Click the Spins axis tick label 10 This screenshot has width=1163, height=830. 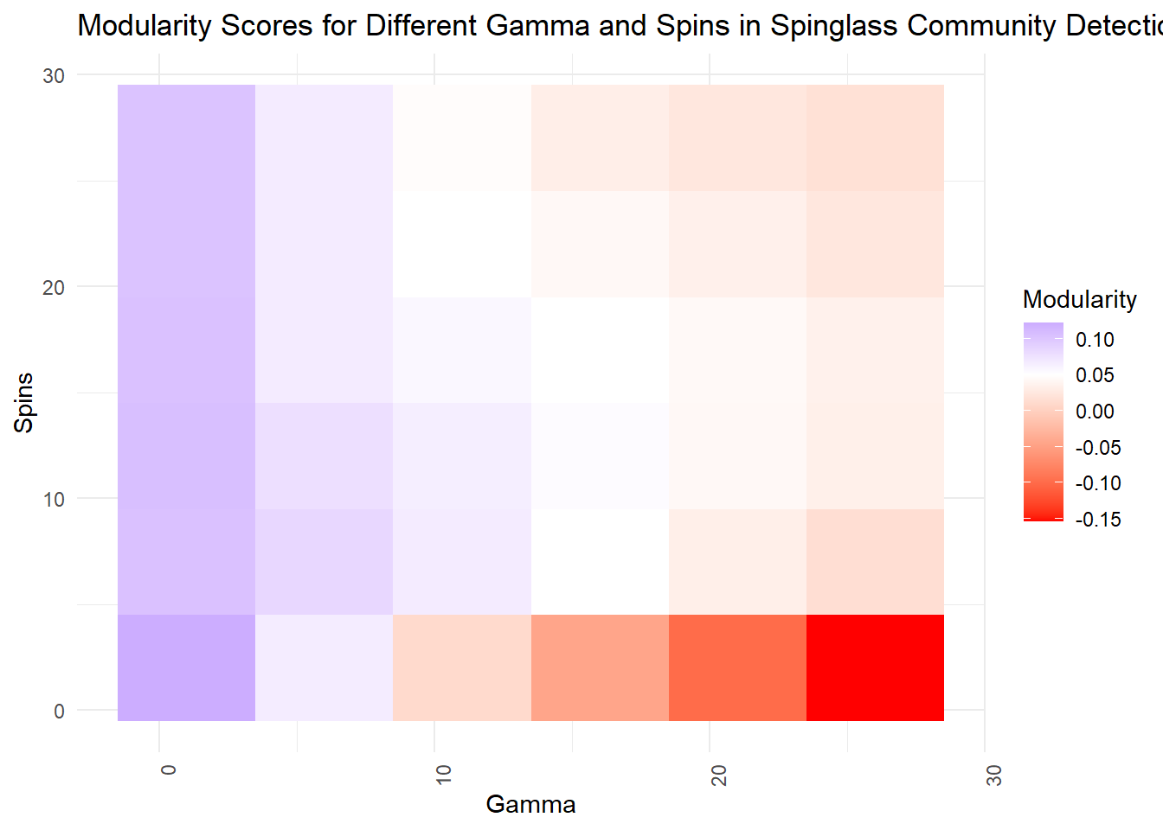tap(54, 500)
